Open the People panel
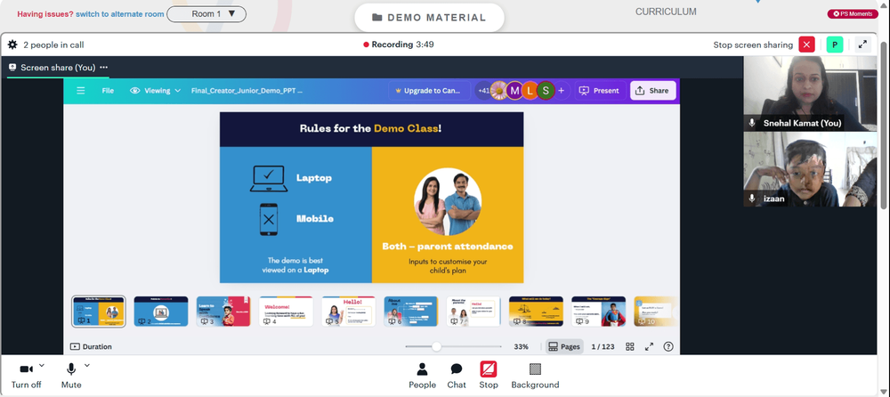This screenshot has width=890, height=397. click(x=422, y=376)
